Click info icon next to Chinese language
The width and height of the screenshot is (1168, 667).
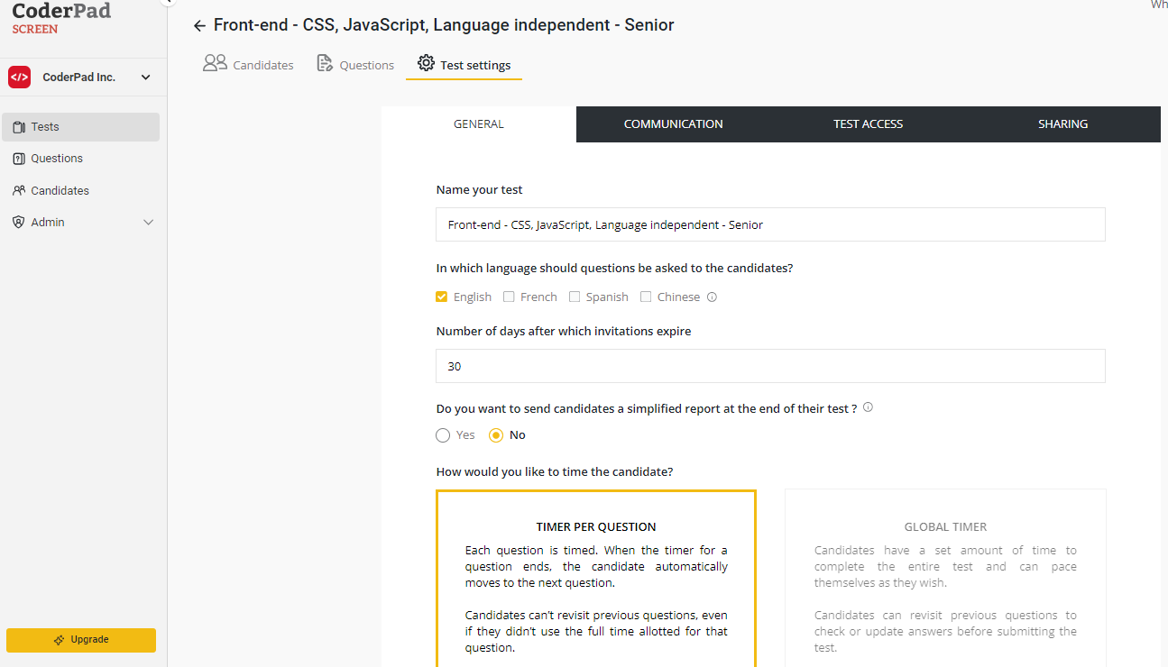[x=712, y=297]
